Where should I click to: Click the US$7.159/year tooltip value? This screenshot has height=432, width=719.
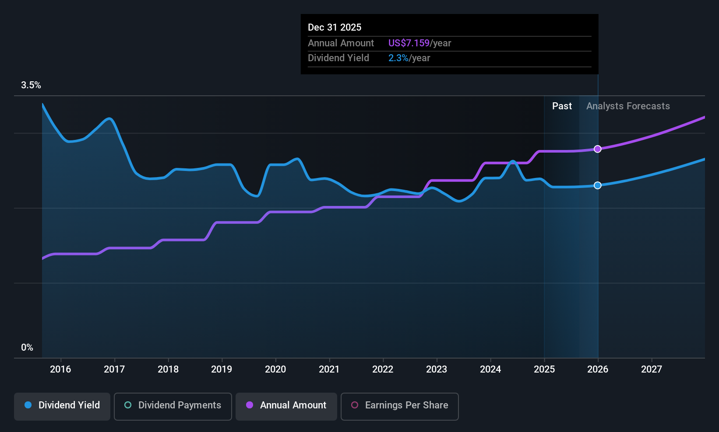pyautogui.click(x=419, y=43)
